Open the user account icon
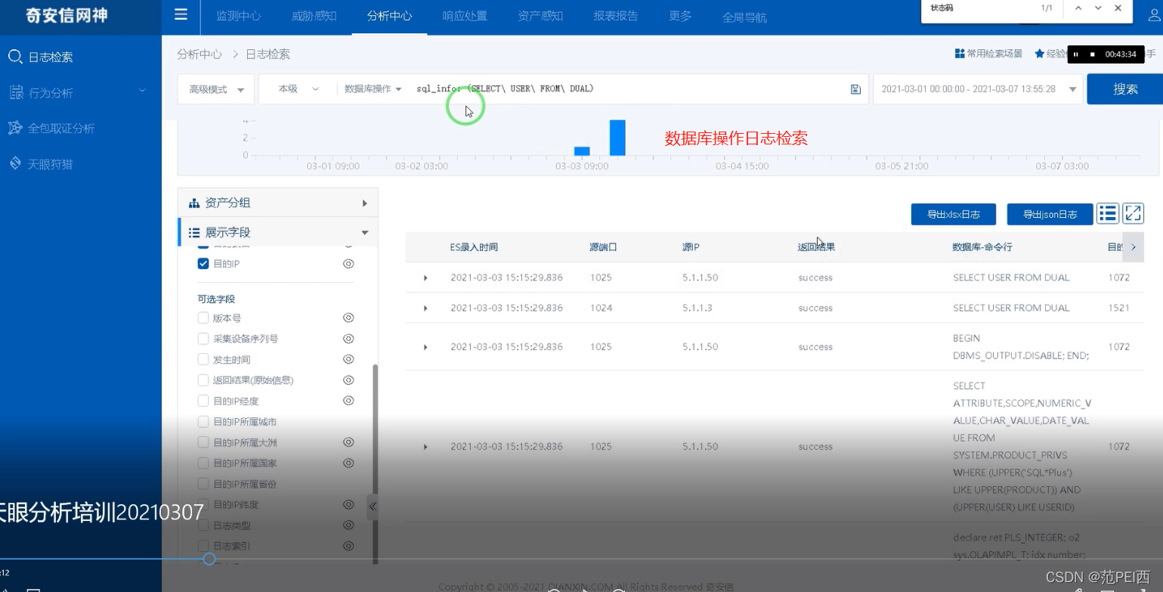This screenshot has width=1163, height=592. tap(1154, 15)
